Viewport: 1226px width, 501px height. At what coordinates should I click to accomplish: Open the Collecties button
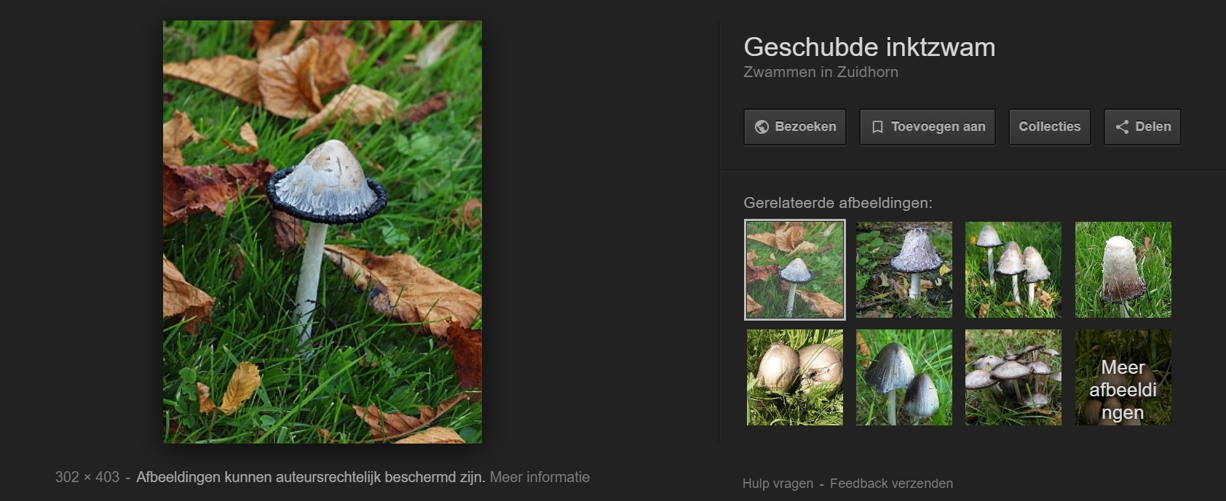point(1050,127)
